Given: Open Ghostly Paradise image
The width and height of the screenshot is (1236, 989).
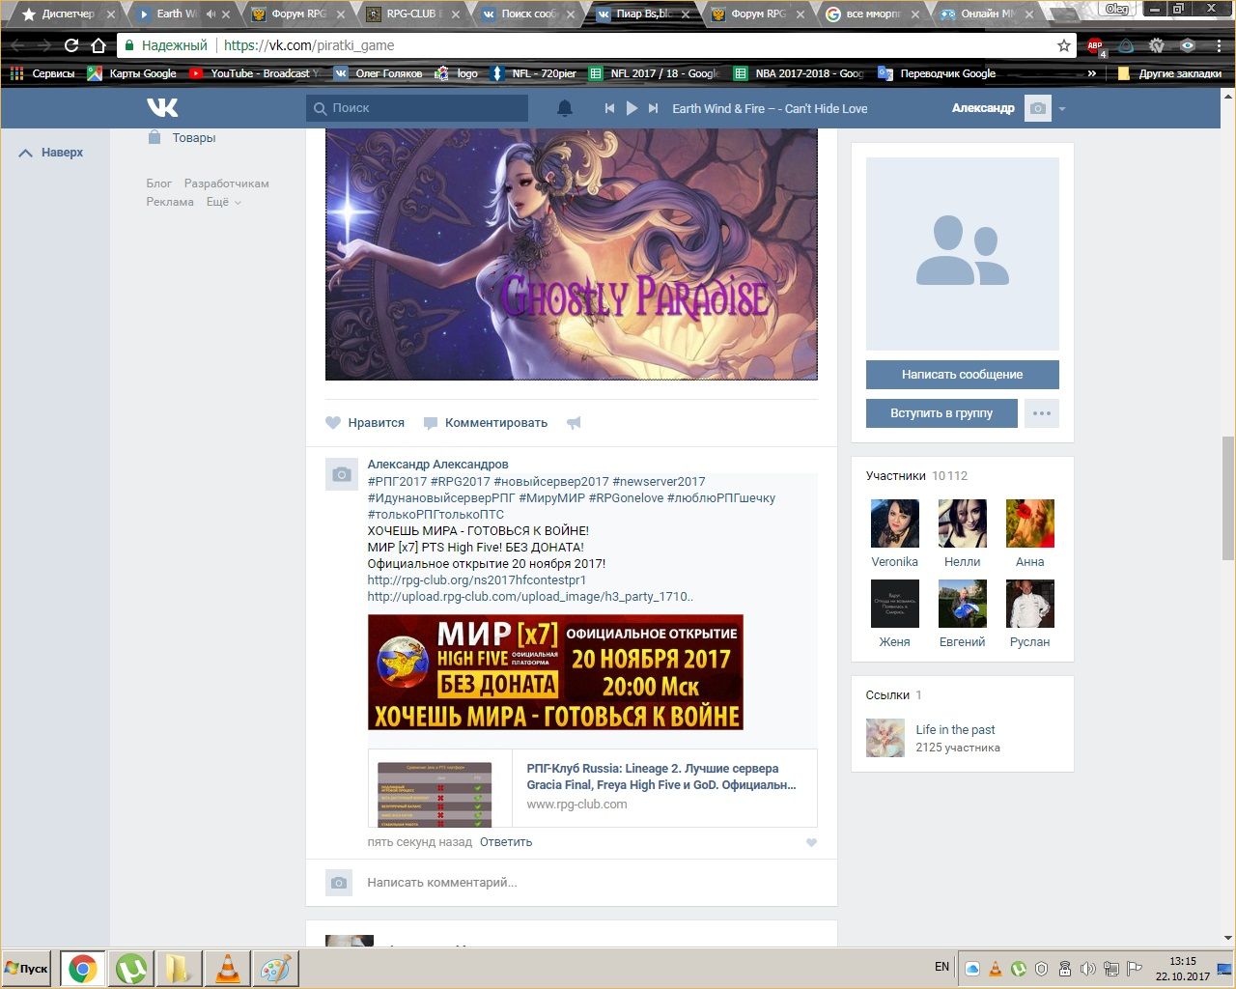Looking at the screenshot, I should click(572, 255).
